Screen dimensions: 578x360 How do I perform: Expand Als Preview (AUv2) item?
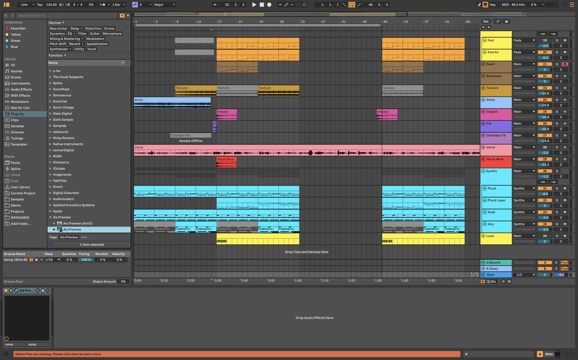(54, 223)
